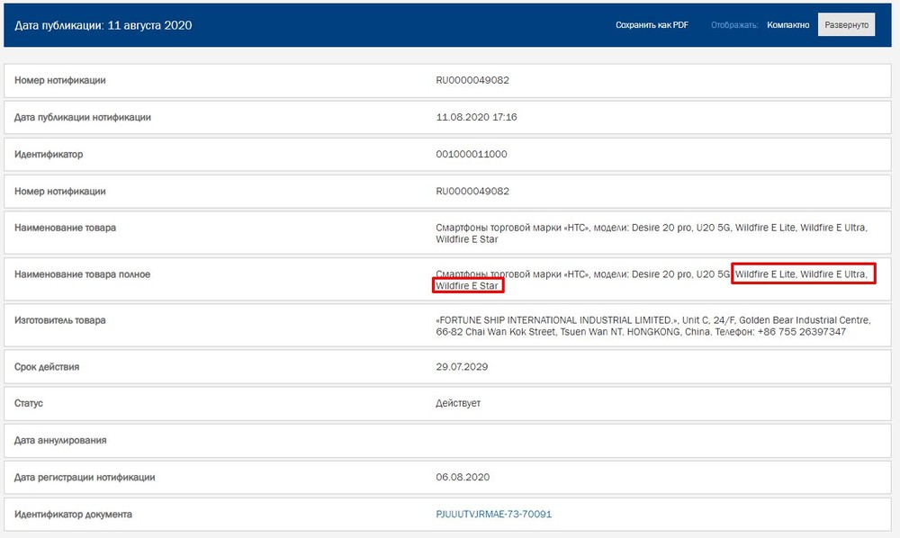Switch display to 'Компактно' view

[788, 25]
